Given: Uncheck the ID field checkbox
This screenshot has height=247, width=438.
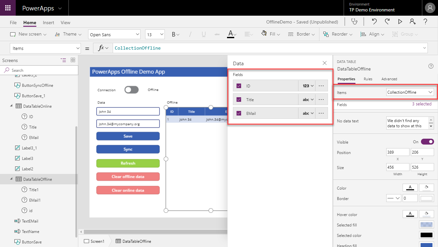Looking at the screenshot, I should [239, 86].
